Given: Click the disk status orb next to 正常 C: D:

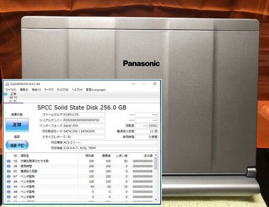Looking at the screenshot, I should point(6,94).
